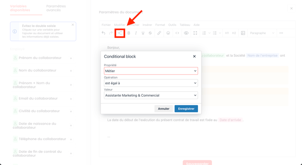Click the preview eye icon
The height and width of the screenshot is (165, 302).
(186, 33)
